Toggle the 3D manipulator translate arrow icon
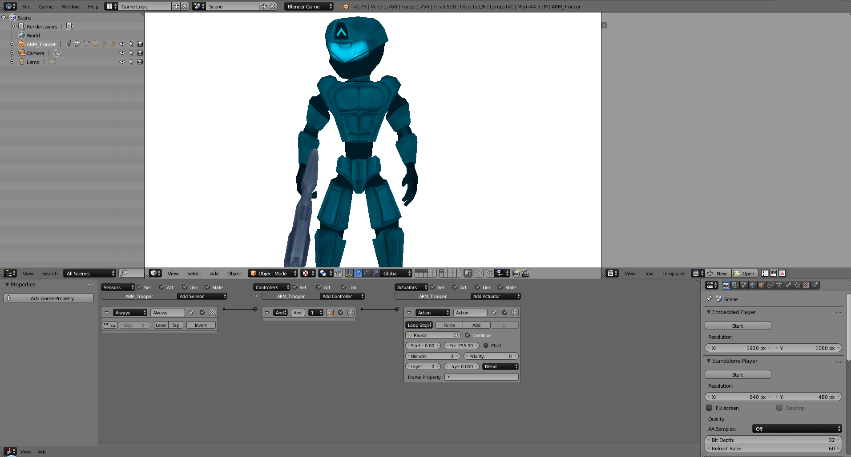The height and width of the screenshot is (457, 851). (358, 273)
